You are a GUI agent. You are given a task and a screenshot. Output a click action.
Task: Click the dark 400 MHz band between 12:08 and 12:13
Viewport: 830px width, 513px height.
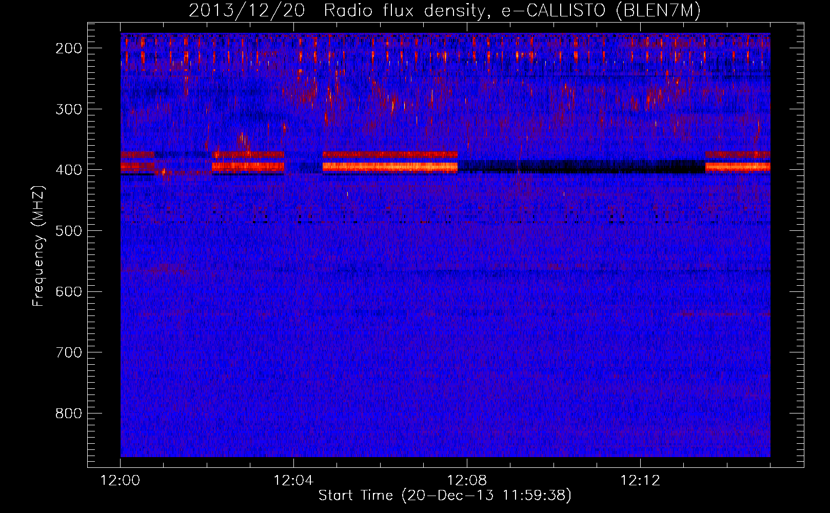click(581, 166)
